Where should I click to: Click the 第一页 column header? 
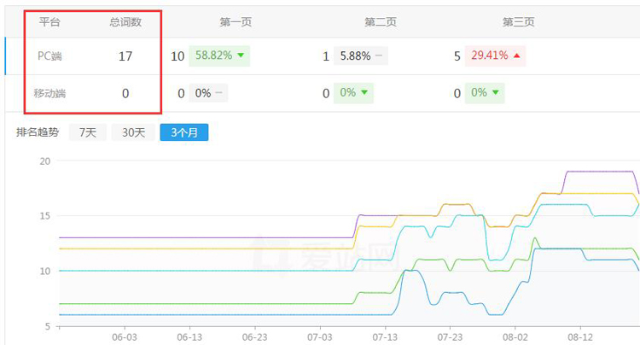pos(236,22)
